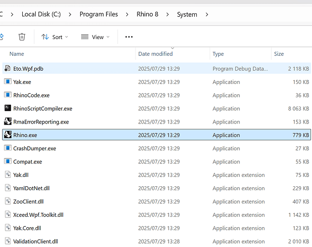The width and height of the screenshot is (312, 247).
Task: Sort by Size column header
Action: click(279, 54)
